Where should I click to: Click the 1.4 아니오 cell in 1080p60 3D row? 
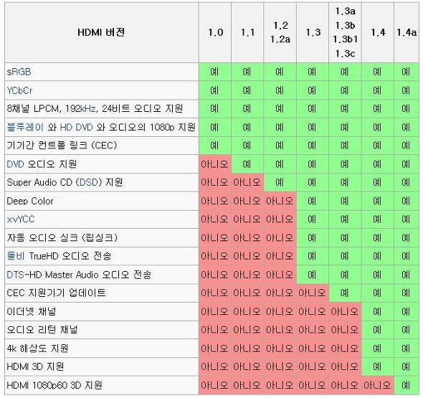pyautogui.click(x=377, y=385)
